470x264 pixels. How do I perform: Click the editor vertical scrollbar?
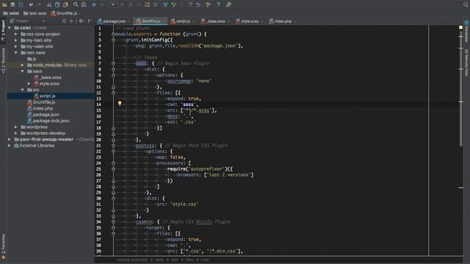(461, 88)
